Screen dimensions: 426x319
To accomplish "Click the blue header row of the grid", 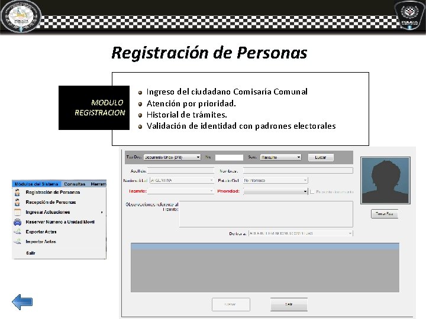I will coord(265,246).
